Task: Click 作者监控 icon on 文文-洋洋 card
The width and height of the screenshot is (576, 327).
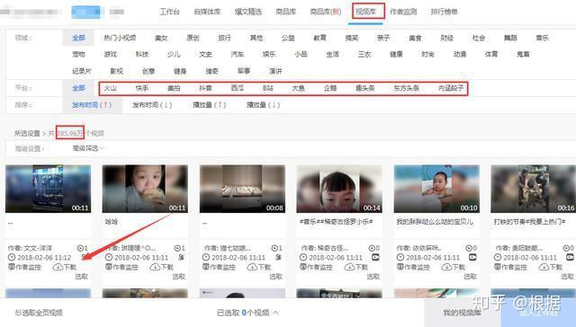Action: [12, 267]
